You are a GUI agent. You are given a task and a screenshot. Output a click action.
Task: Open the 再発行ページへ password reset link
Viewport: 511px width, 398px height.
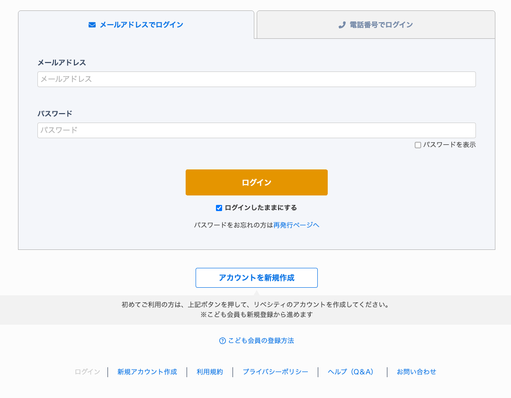click(x=296, y=225)
